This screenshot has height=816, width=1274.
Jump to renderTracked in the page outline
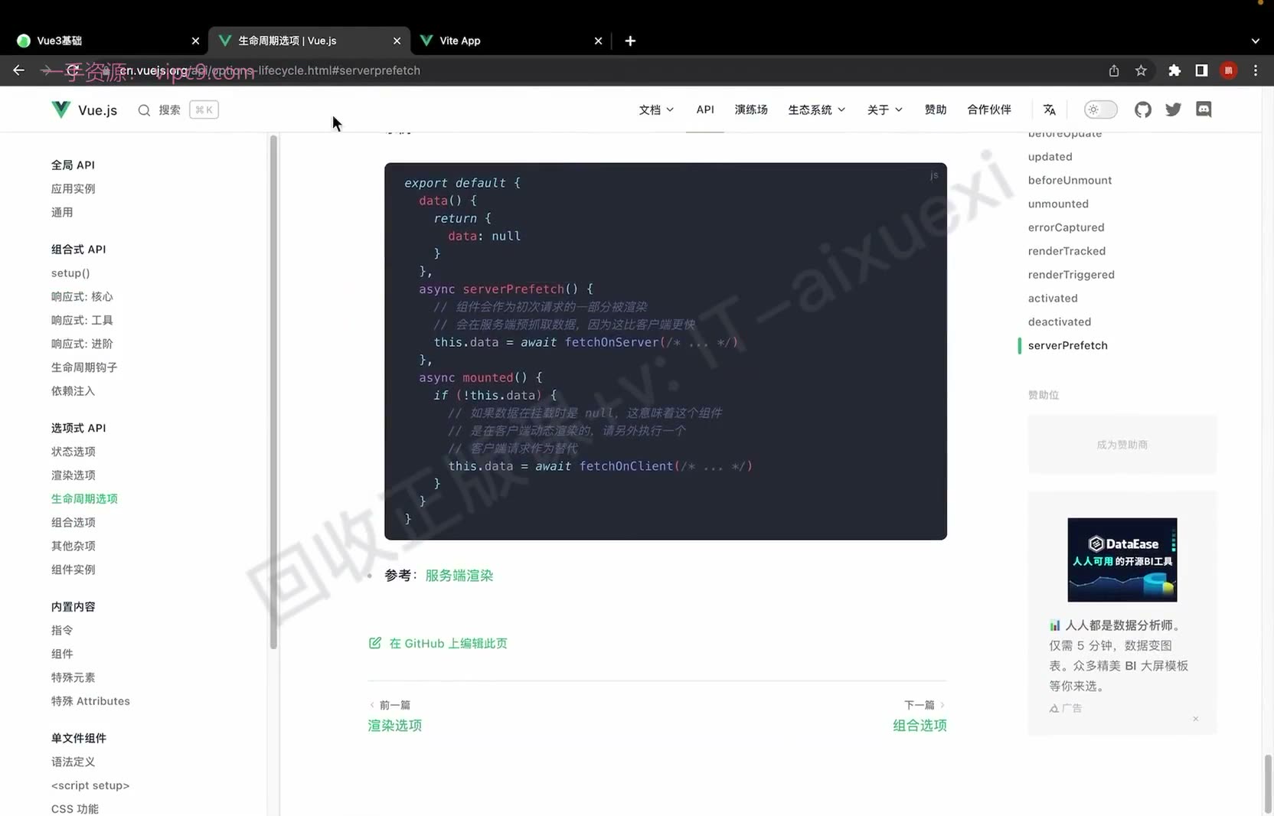1067,251
